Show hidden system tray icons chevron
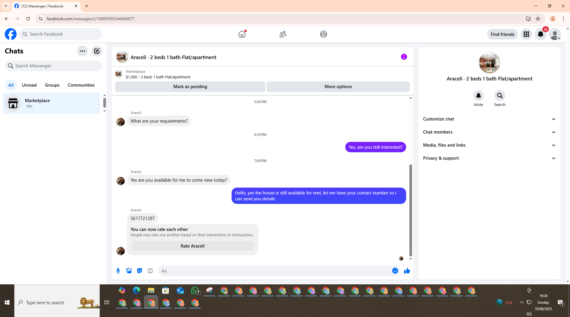Image resolution: width=570 pixels, height=317 pixels. 522,302
